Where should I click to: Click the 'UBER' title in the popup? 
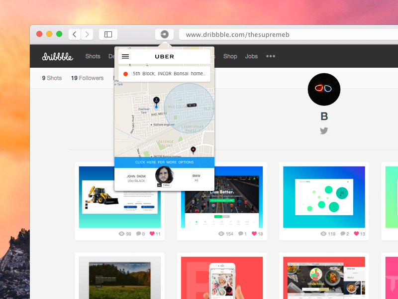[165, 57]
